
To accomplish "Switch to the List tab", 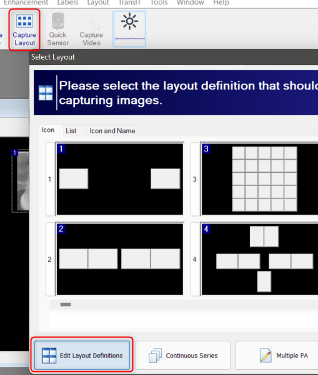I will pyautogui.click(x=71, y=131).
